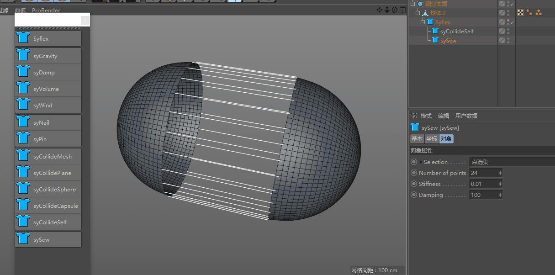Screen dimensions: 555x275
Task: Select the syPin tool
Action: coord(48,138)
